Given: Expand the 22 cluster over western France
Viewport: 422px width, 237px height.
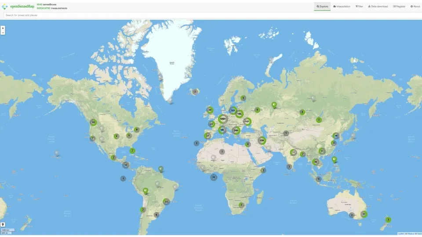Looking at the screenshot, I should click(211, 124).
